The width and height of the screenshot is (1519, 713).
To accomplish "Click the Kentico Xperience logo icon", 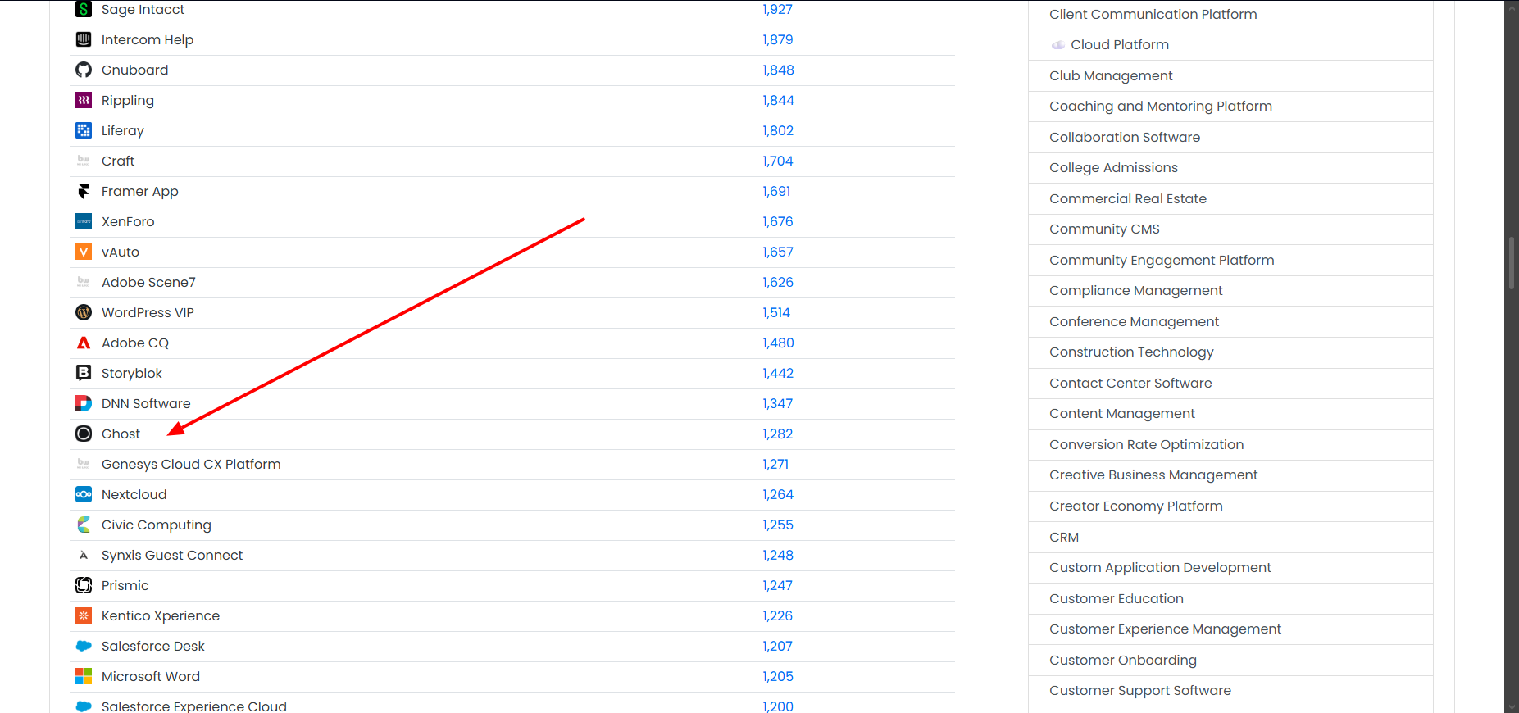I will (84, 615).
